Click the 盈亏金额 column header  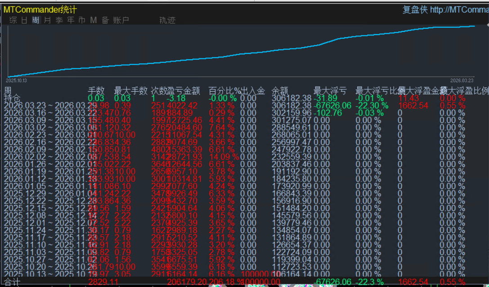(184, 91)
